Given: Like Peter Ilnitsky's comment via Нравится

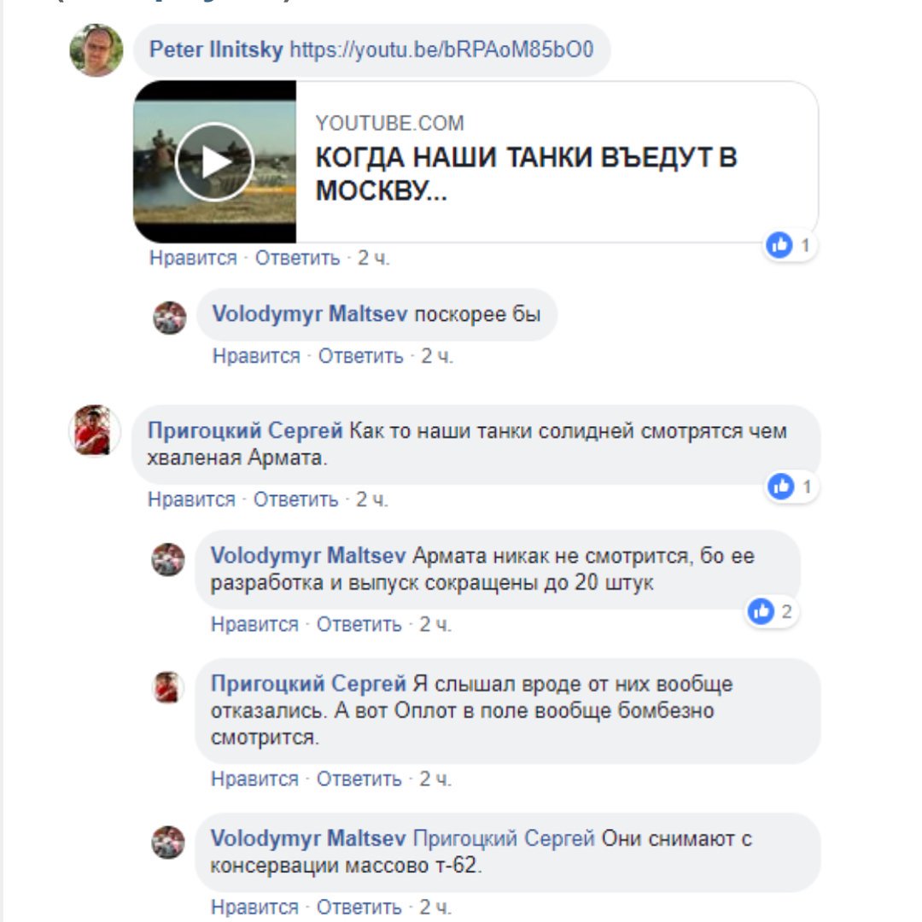Looking at the screenshot, I should point(193,258).
